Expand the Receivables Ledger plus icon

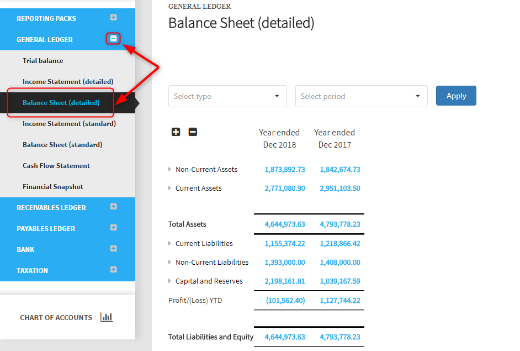(x=113, y=207)
